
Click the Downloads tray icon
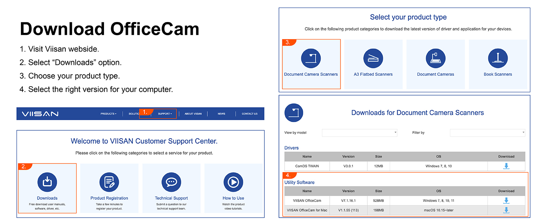coord(47,182)
